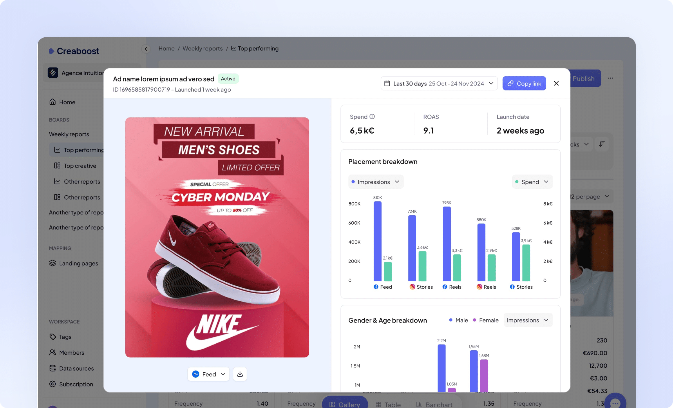673x408 pixels.
Task: Click the Weekly reports breadcrumb link
Action: (x=202, y=48)
